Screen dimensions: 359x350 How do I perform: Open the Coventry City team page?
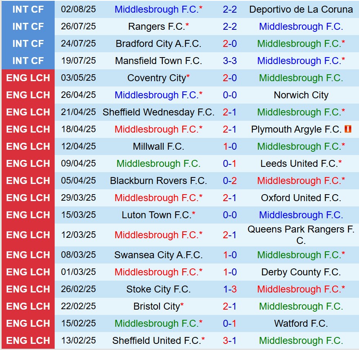click(x=156, y=78)
